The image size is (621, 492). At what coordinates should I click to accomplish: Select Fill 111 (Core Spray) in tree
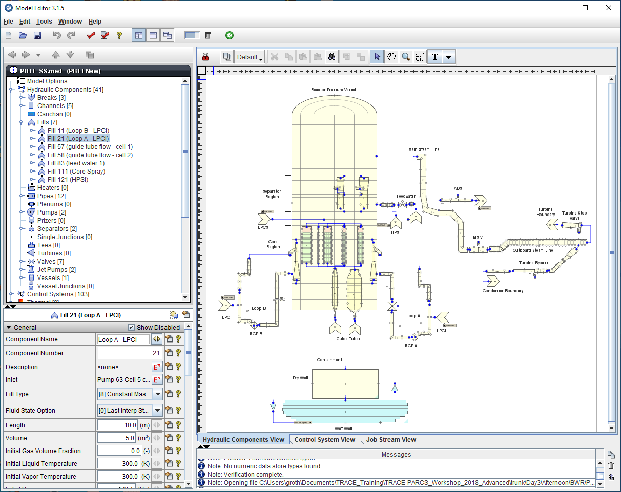click(x=76, y=172)
